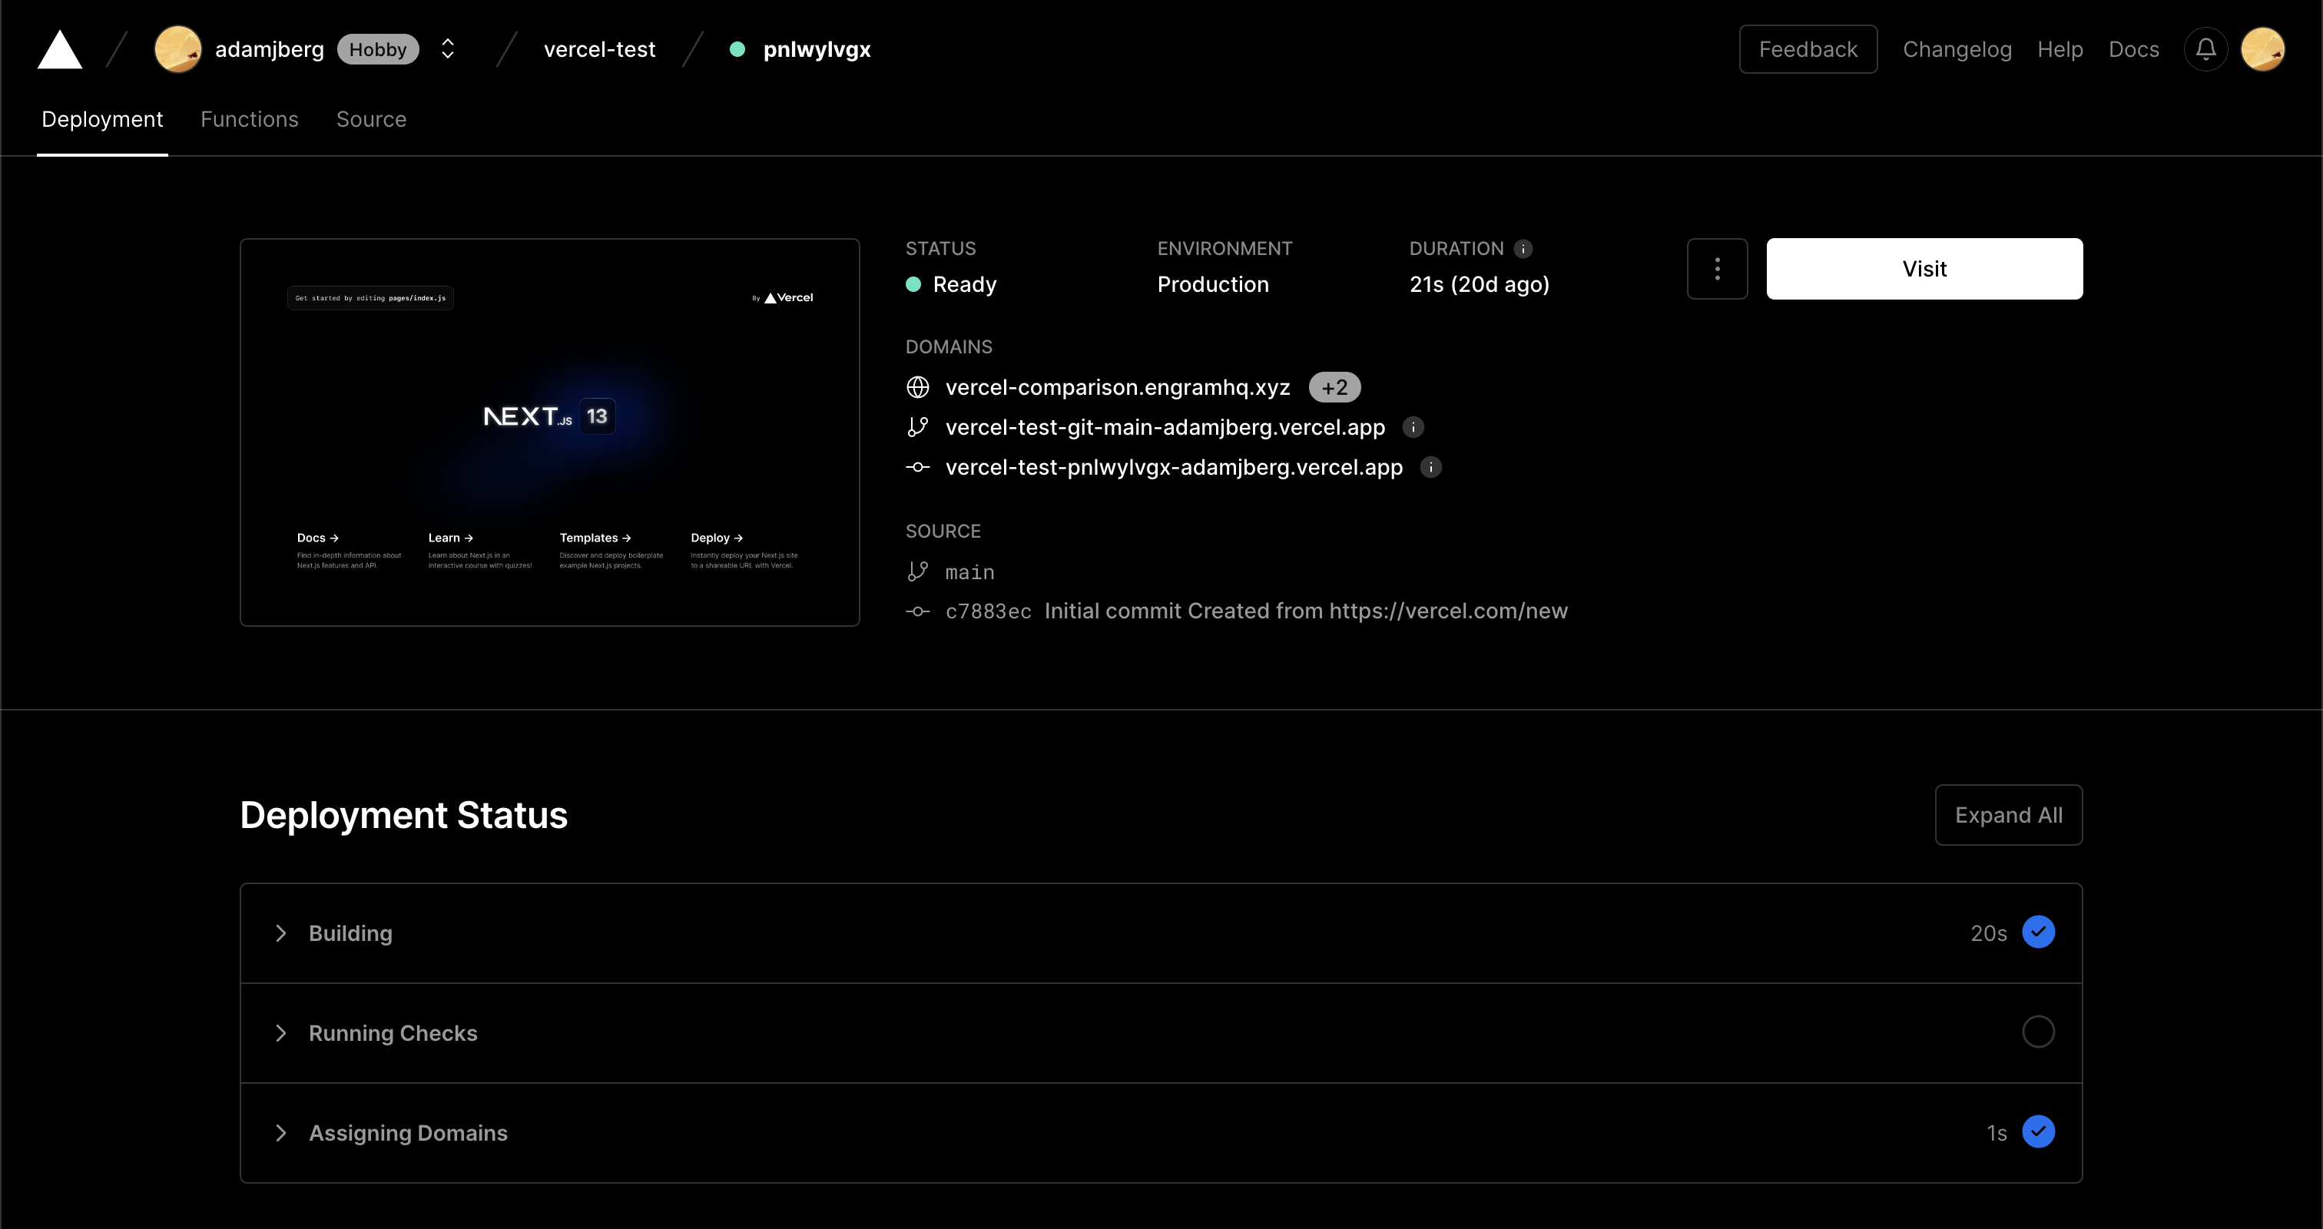This screenshot has height=1229, width=2323.
Task: Open the Next.js deployment preview thumbnail
Action: pyautogui.click(x=549, y=432)
